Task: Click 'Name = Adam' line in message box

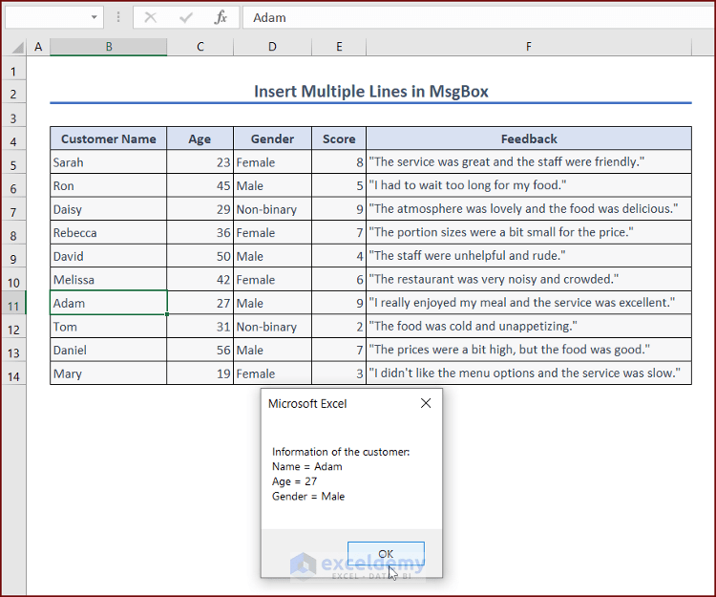Action: [306, 466]
